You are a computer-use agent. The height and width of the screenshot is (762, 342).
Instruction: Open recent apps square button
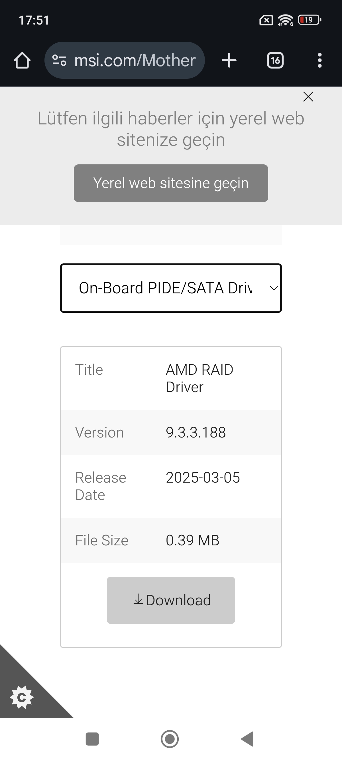tap(92, 739)
